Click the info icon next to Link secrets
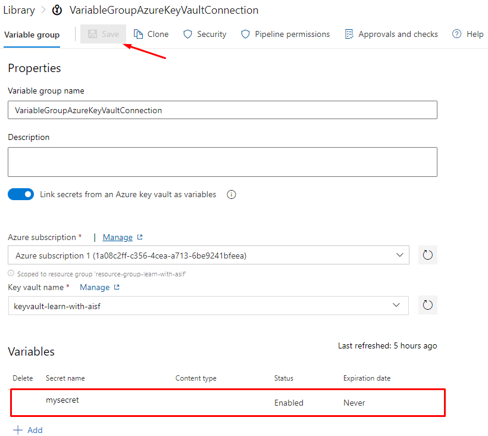Image resolution: width=488 pixels, height=436 pixels. pos(232,195)
